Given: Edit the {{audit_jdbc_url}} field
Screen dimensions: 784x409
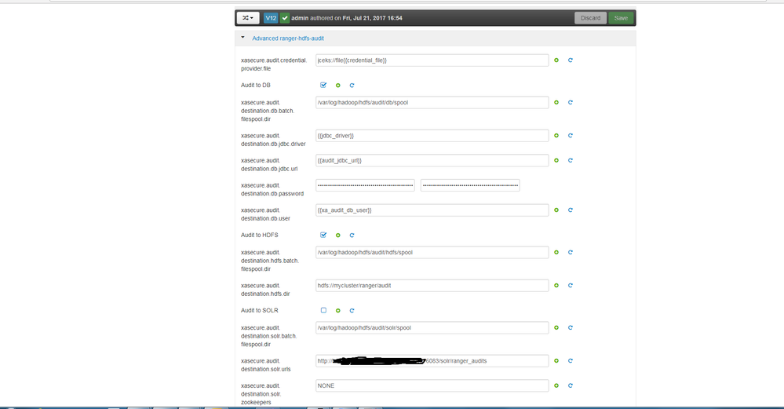Looking at the screenshot, I should coord(432,160).
